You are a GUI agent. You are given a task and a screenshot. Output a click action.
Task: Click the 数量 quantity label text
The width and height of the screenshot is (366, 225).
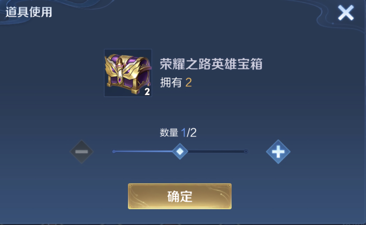[x=169, y=133]
